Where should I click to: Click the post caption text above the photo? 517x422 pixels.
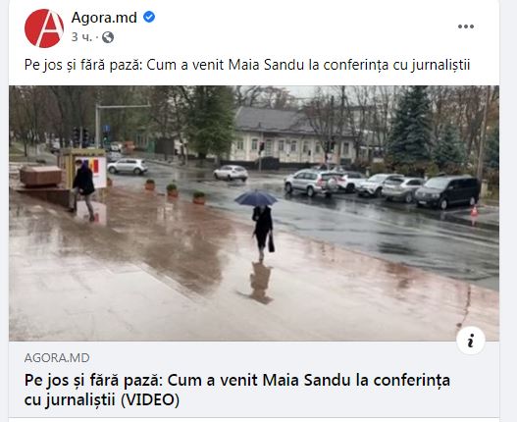tap(247, 65)
